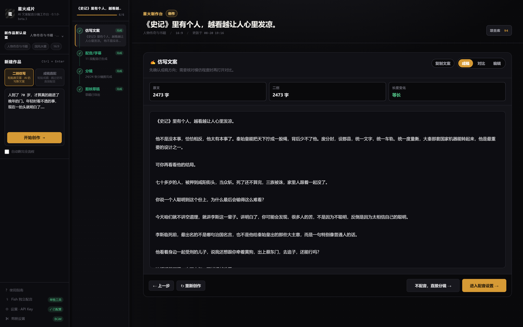Click 不配音，直接分镜 button
This screenshot has width=523, height=327.
tap(433, 286)
